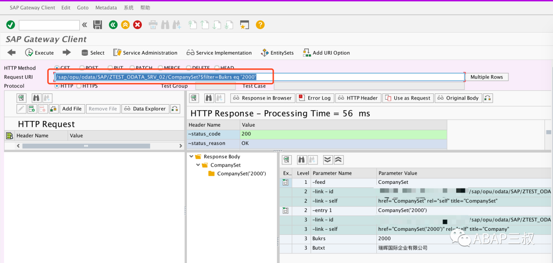Click the Add File button
Screen dimensions: 553x263
72,109
